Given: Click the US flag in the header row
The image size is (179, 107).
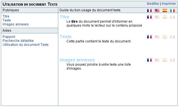Looking at the screenshot, I should pyautogui.click(x=157, y=10).
